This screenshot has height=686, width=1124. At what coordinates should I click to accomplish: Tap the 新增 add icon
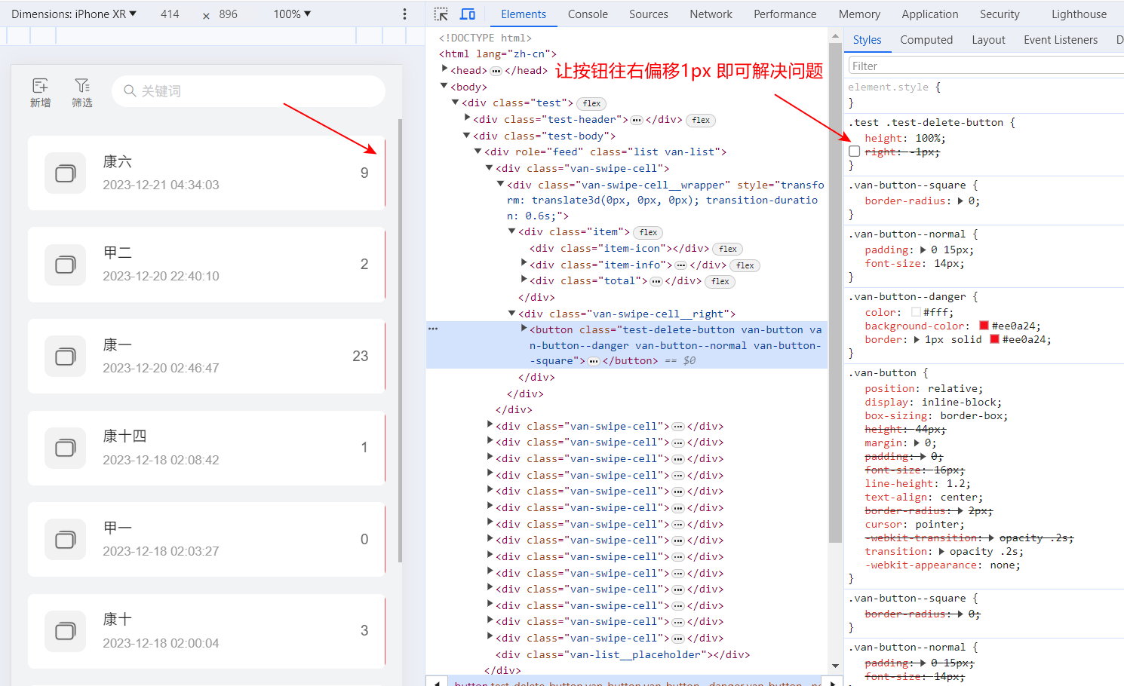coord(41,93)
